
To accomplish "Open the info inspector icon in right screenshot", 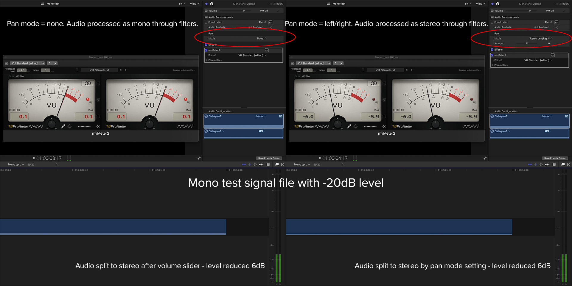I will coord(498,4).
